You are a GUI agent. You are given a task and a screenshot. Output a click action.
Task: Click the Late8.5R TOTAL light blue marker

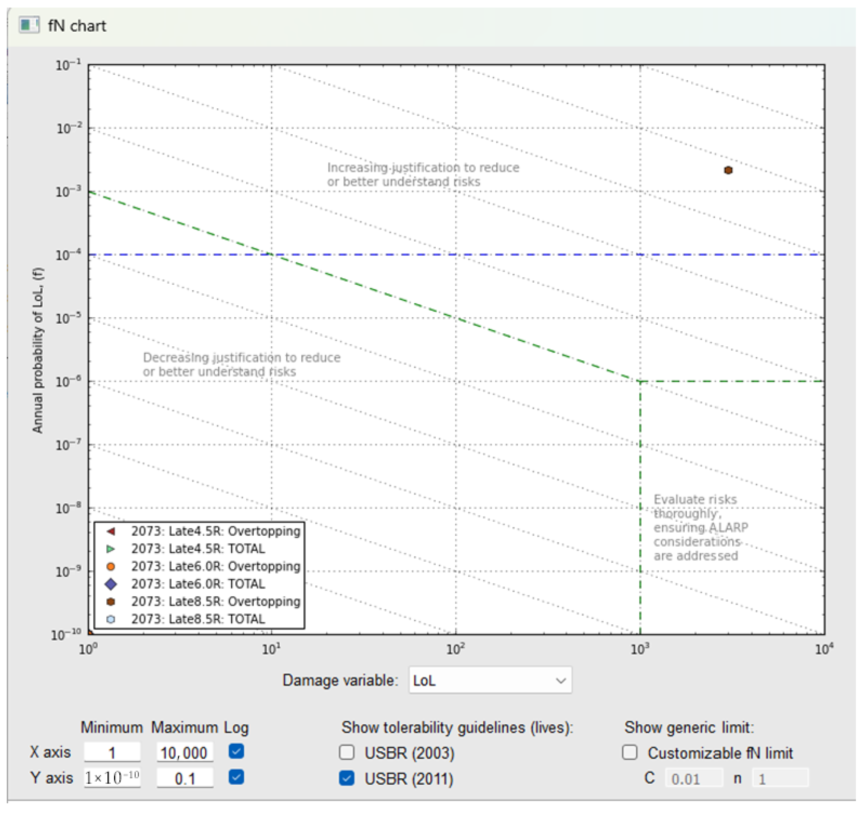click(111, 619)
